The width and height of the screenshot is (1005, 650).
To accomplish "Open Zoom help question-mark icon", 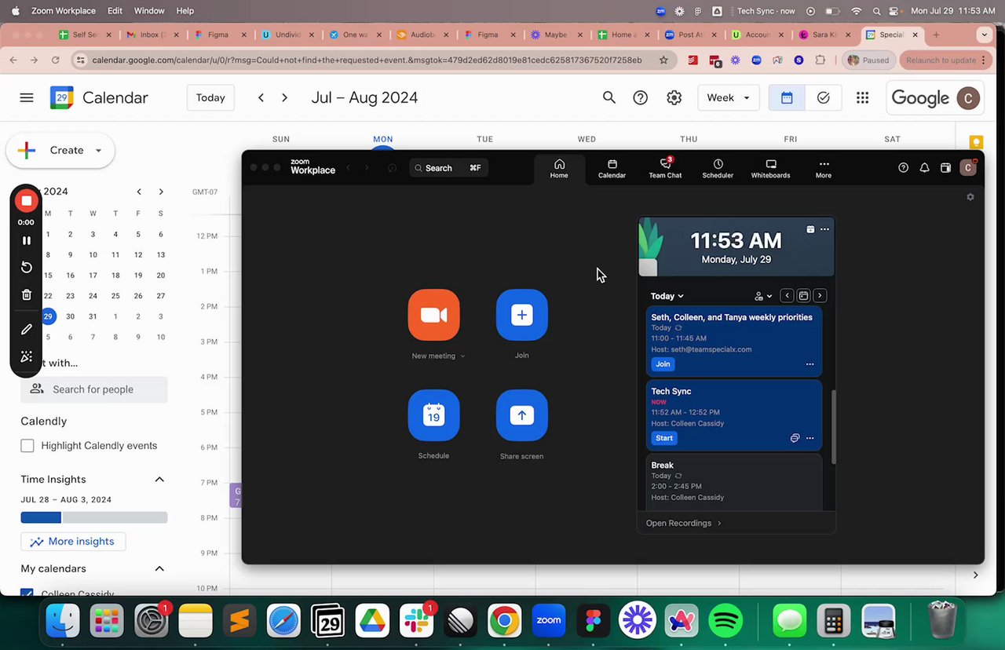I will tap(903, 168).
